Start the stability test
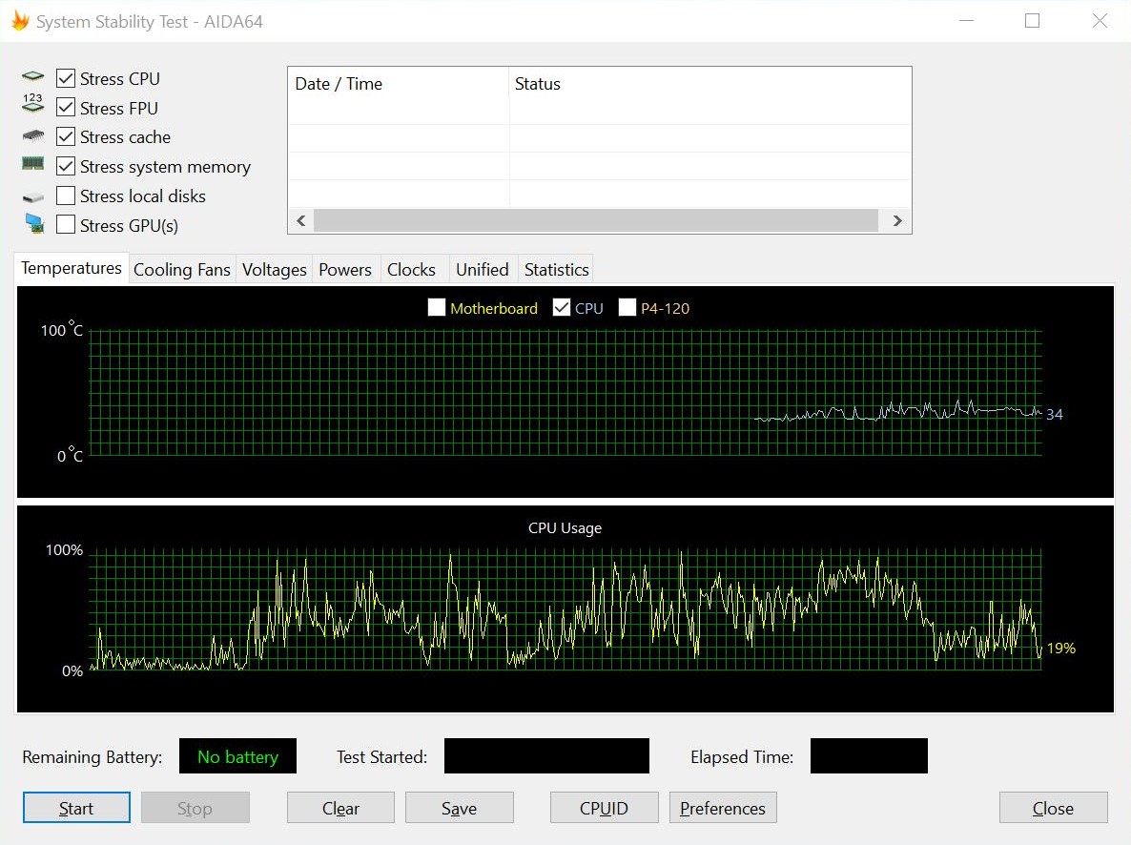 [76, 808]
